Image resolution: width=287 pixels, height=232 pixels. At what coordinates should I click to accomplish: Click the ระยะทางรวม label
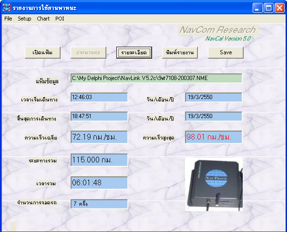tap(42, 161)
